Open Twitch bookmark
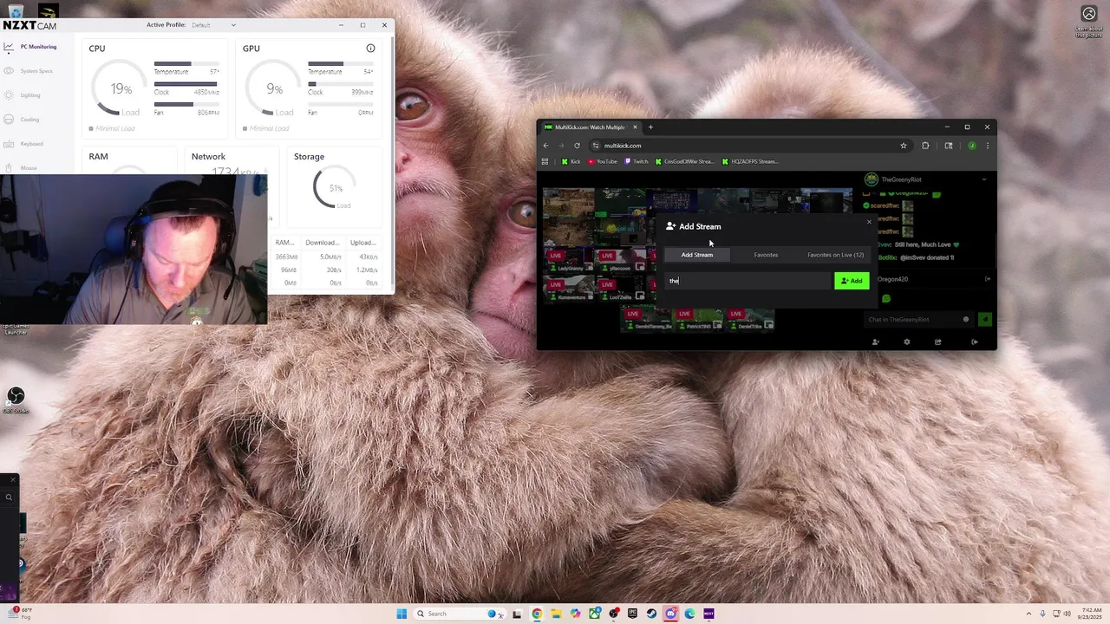 (637, 161)
